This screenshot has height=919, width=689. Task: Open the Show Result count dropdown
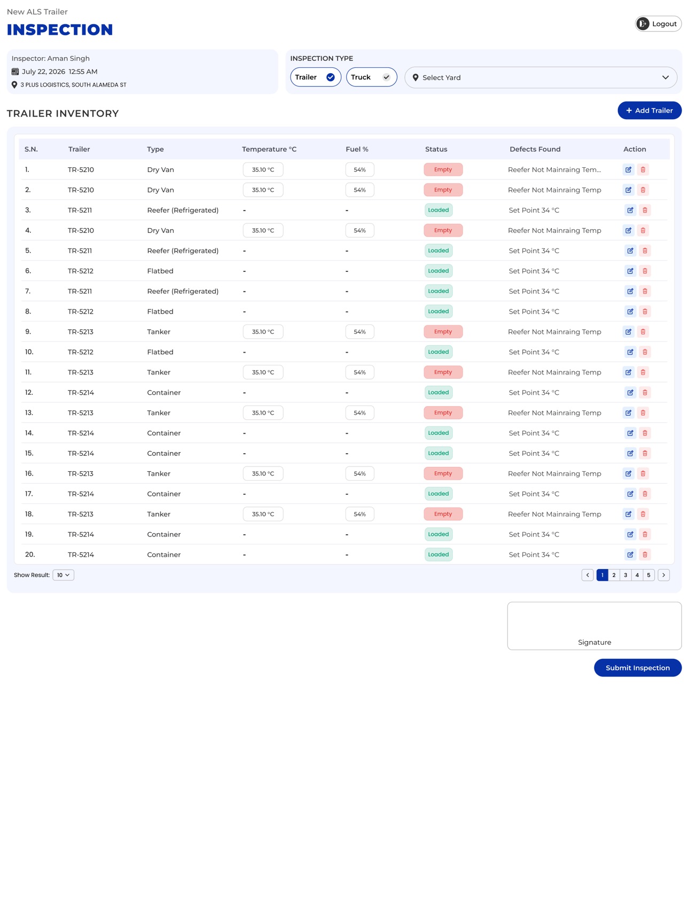63,575
